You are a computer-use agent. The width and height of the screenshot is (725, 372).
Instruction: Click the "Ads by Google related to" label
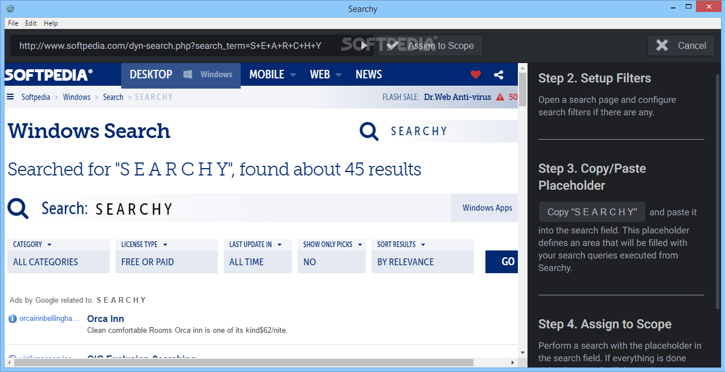click(x=52, y=300)
